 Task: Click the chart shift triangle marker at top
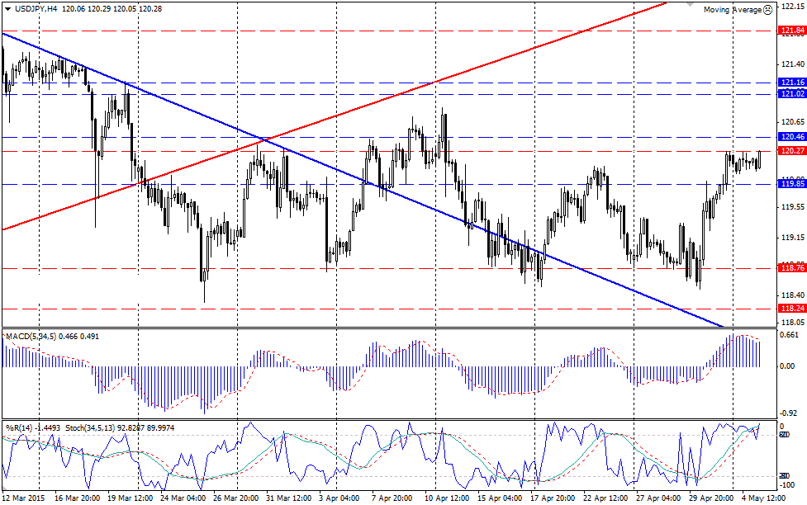[x=691, y=4]
